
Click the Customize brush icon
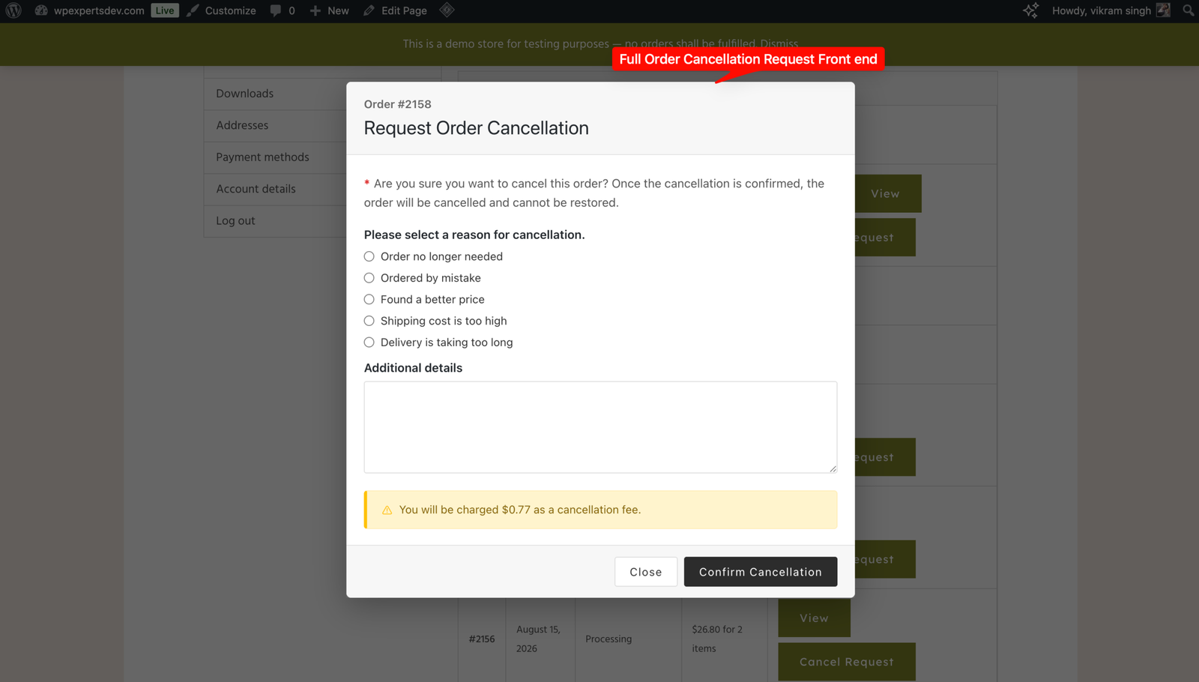click(x=193, y=10)
